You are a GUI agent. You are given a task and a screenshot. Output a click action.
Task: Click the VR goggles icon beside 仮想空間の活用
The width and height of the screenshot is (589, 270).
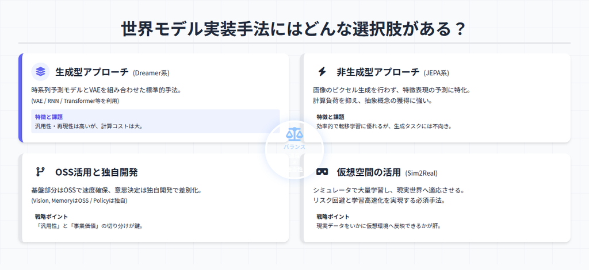tap(322, 172)
